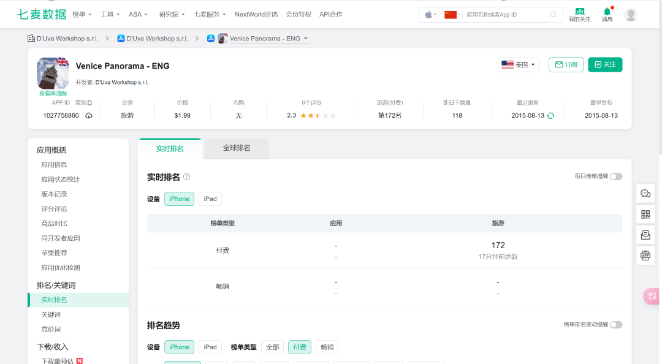Click the $1.99 price value

tap(183, 115)
